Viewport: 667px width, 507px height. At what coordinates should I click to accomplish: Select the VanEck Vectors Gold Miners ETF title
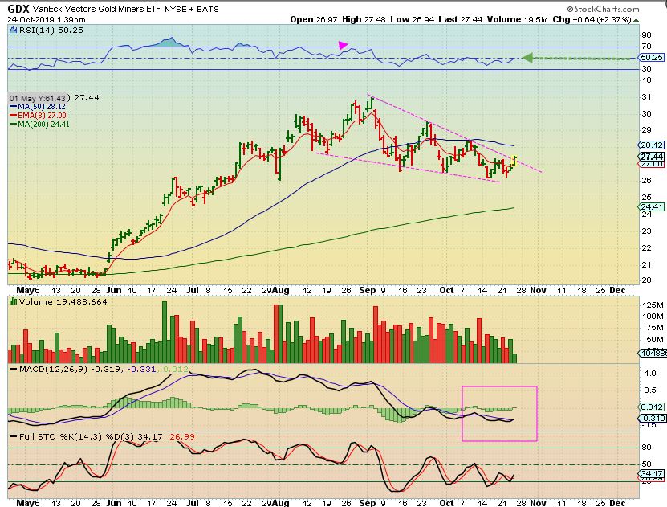tap(96, 9)
